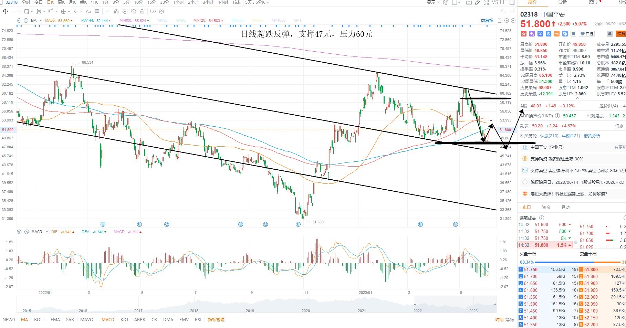This screenshot has height=328, width=626.
Task: Open the chart fullscreen icon
Action: click(486, 2)
